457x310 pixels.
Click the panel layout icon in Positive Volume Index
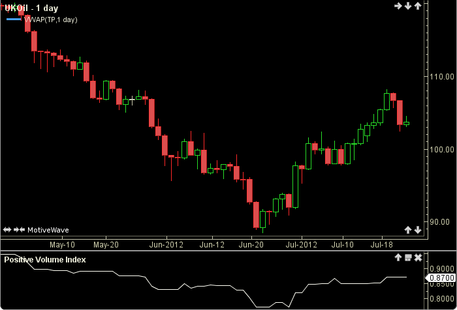[x=408, y=257]
